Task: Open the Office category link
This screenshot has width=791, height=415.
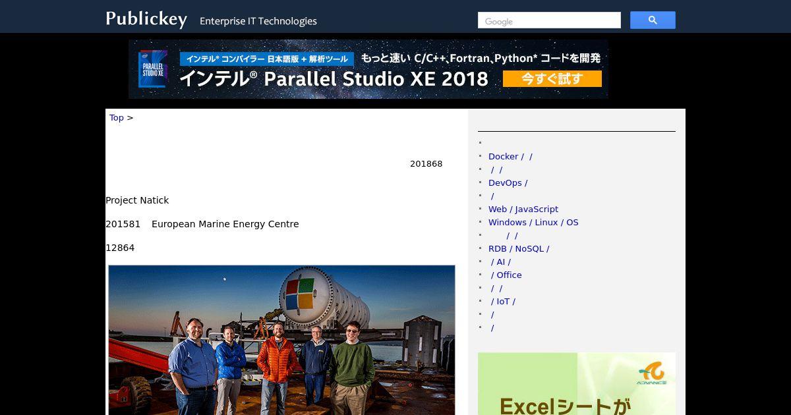Action: tap(506, 275)
